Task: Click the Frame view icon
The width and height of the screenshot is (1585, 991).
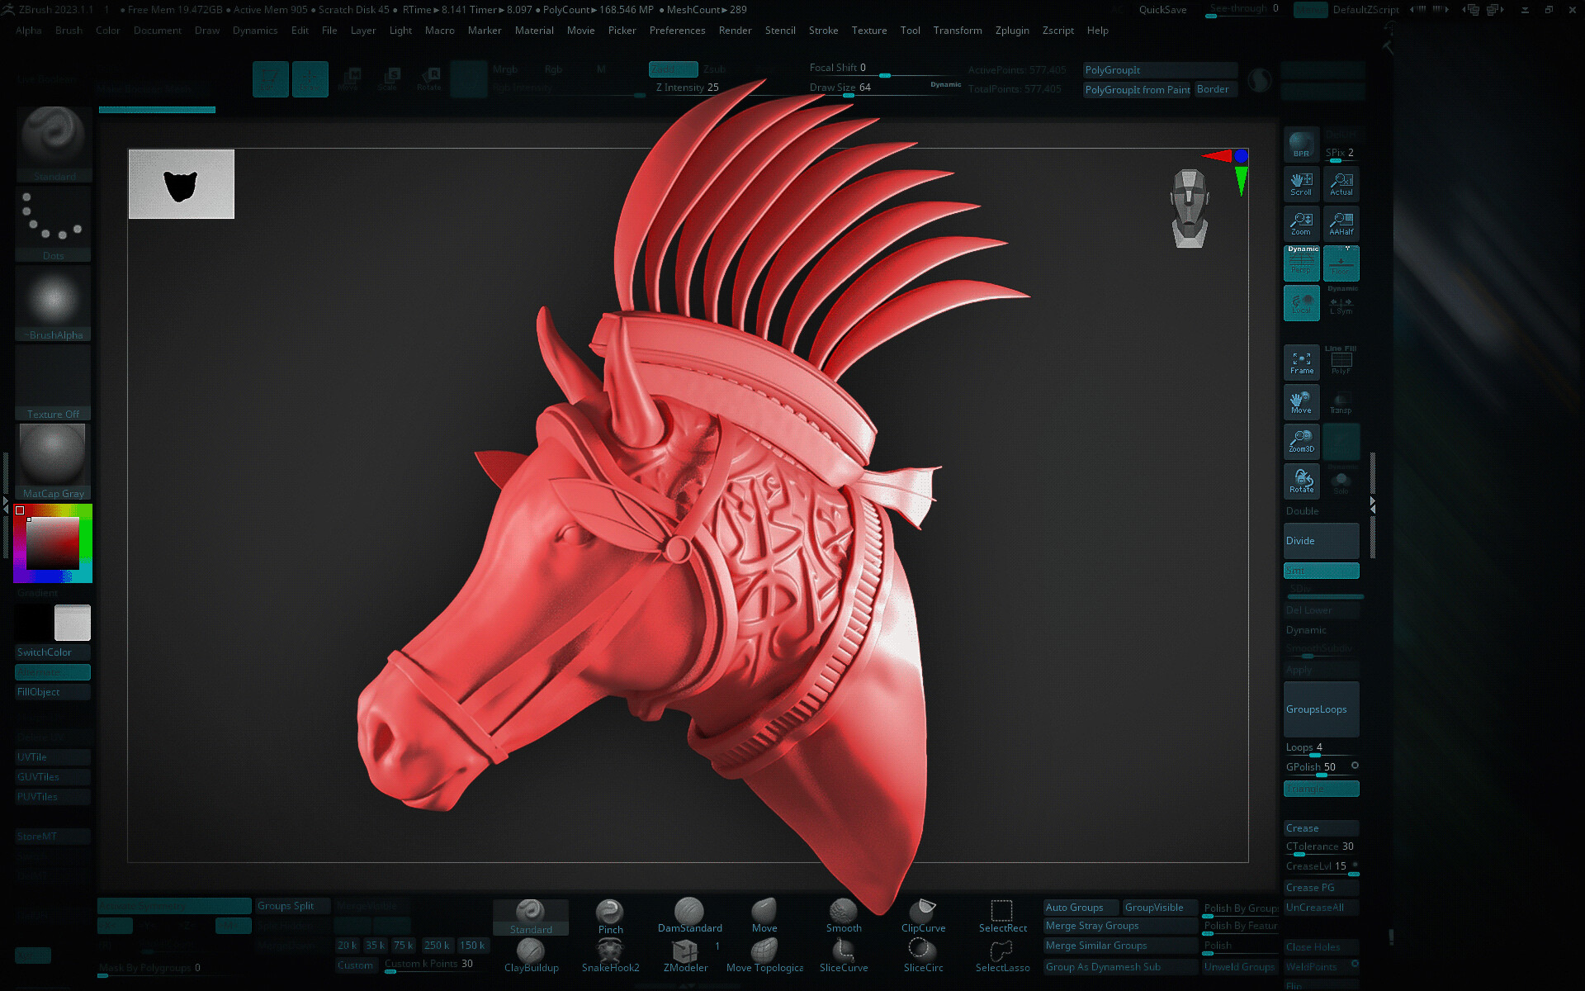Action: point(1301,363)
